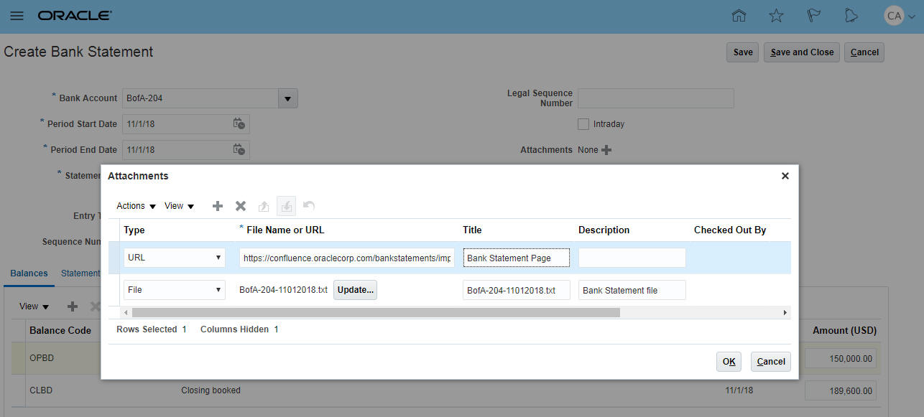
Task: Click the scrollbar left arrow
Action: point(126,313)
